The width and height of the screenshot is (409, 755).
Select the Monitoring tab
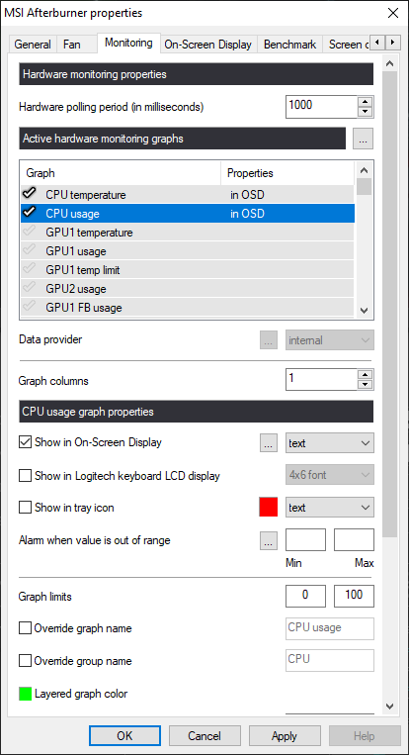tap(128, 43)
